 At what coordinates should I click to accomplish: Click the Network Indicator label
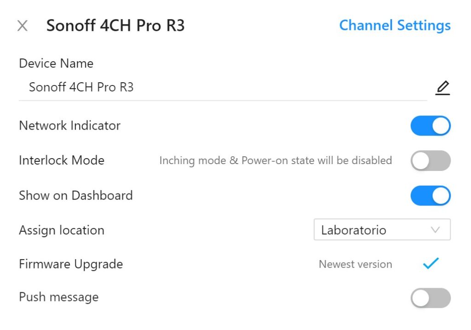click(69, 125)
